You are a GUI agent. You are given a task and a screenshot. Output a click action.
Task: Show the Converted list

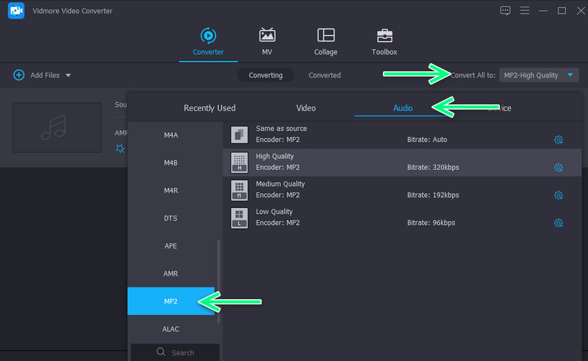coord(324,75)
